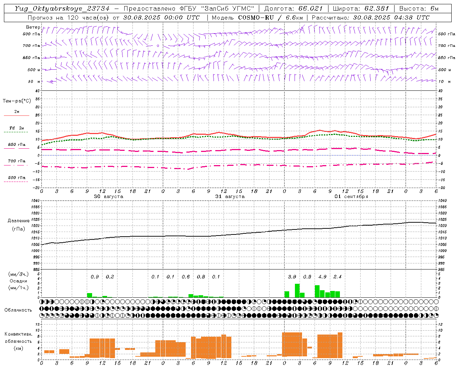This screenshot has height=366, width=457.
Task: Click the forecast line Прогноз на 120 часа(ов)
Action: 68,18
